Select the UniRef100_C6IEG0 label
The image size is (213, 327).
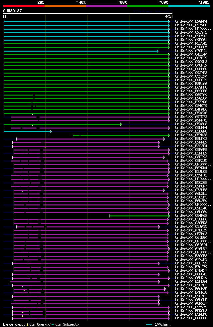(191, 237)
